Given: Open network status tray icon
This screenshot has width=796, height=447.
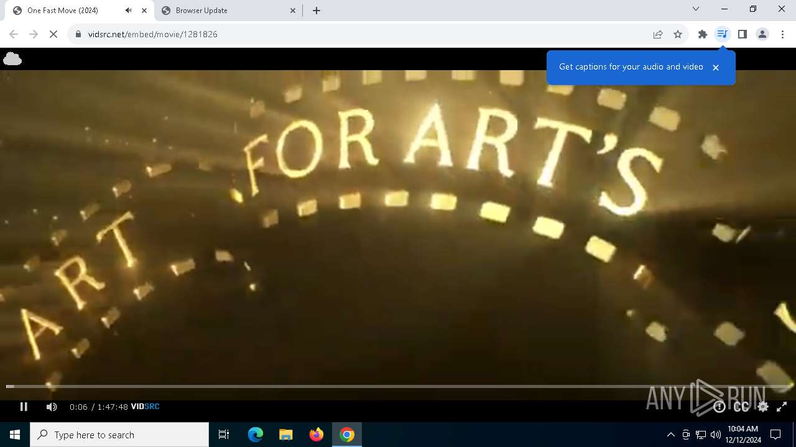Looking at the screenshot, I should pyautogui.click(x=701, y=435).
